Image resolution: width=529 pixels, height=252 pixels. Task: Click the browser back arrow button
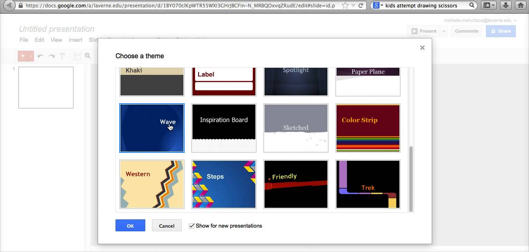9,6
